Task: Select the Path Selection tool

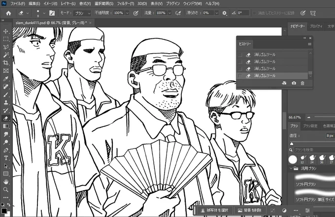Action: (x=6, y=166)
